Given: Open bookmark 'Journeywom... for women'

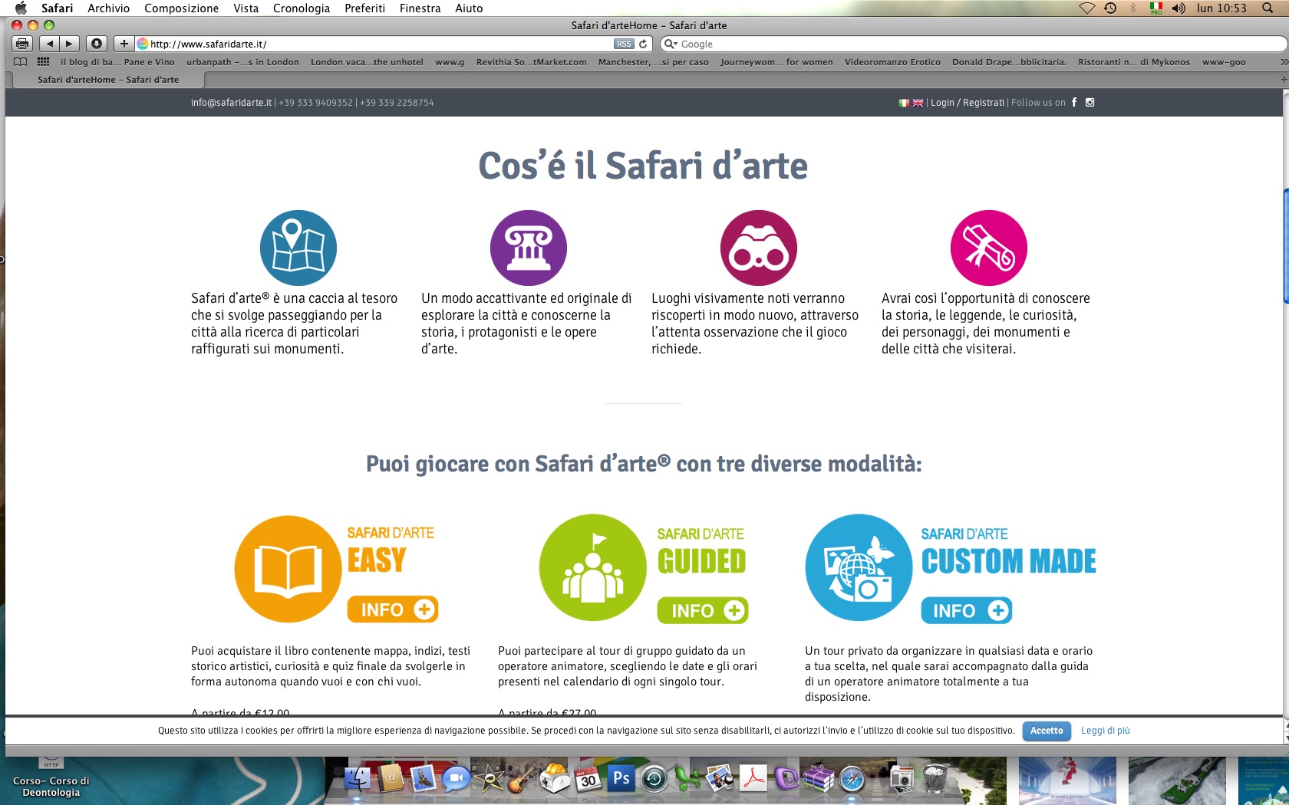Looking at the screenshot, I should click(776, 62).
